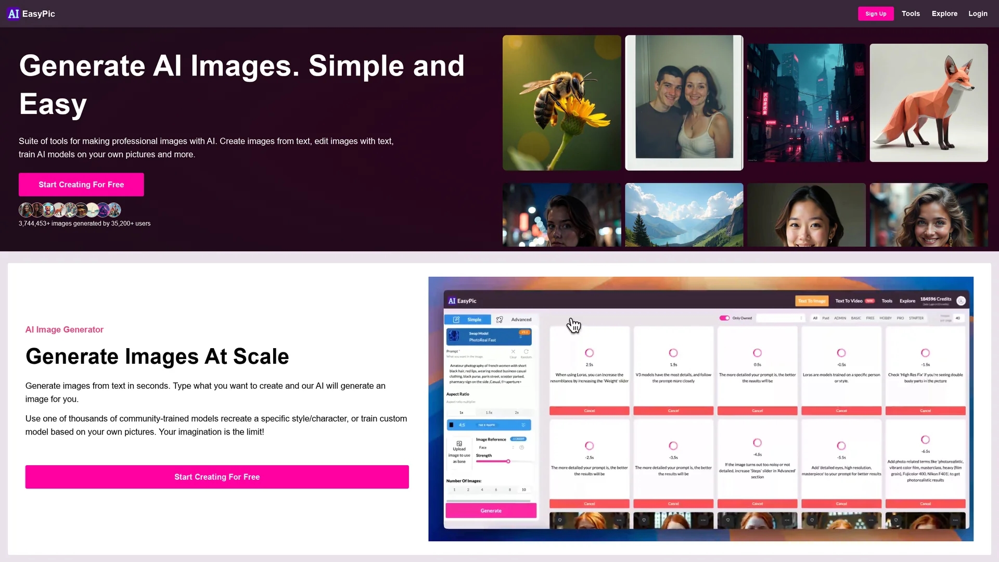This screenshot has height=562, width=999.
Task: Open the neon cyberpunk city street image
Action: tap(806, 103)
